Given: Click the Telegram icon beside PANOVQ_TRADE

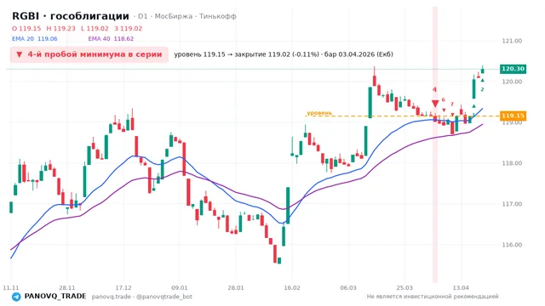Looking at the screenshot, I should (16, 297).
